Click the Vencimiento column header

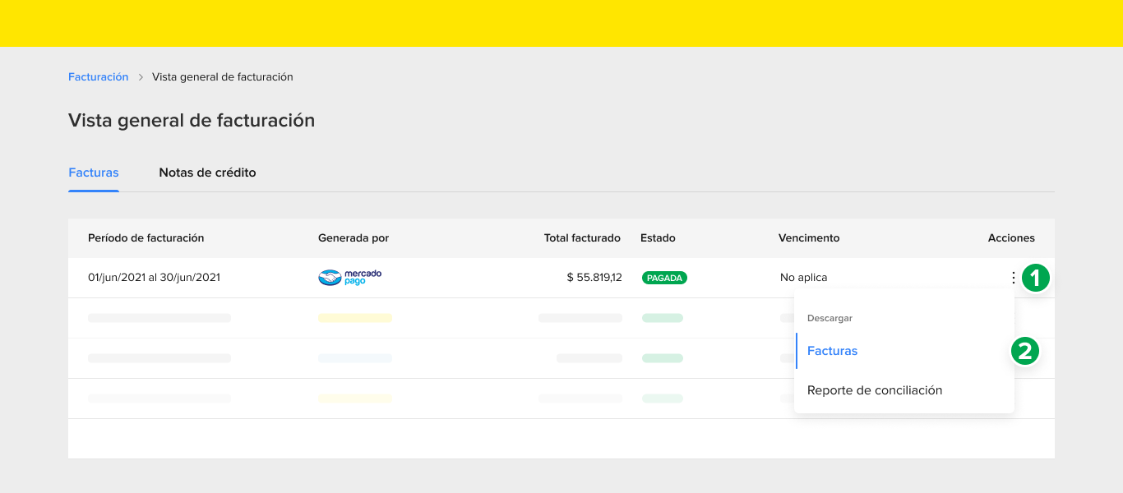coord(809,238)
